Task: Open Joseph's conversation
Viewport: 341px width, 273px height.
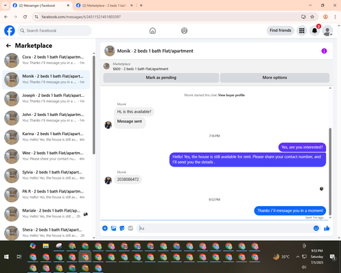Action: 46,99
